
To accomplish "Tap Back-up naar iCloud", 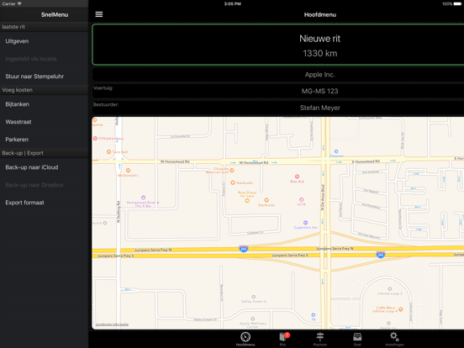I will point(44,167).
